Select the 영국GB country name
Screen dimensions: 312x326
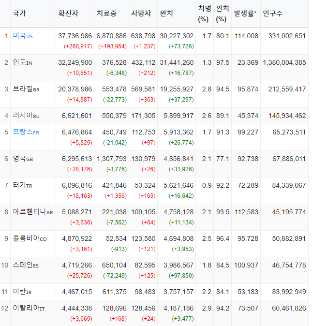[23, 159]
